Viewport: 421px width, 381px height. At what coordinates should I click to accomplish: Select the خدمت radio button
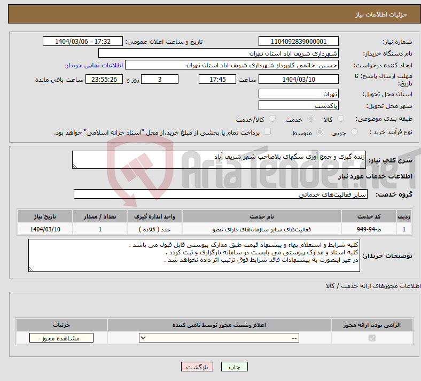(x=310, y=119)
